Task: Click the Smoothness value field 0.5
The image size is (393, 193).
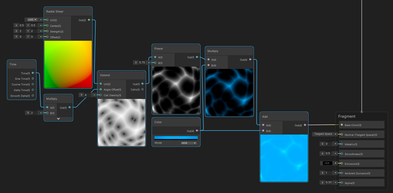Action: click(328, 153)
